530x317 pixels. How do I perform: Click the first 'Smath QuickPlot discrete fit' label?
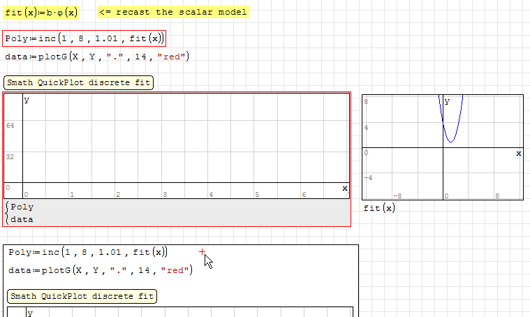[78, 83]
